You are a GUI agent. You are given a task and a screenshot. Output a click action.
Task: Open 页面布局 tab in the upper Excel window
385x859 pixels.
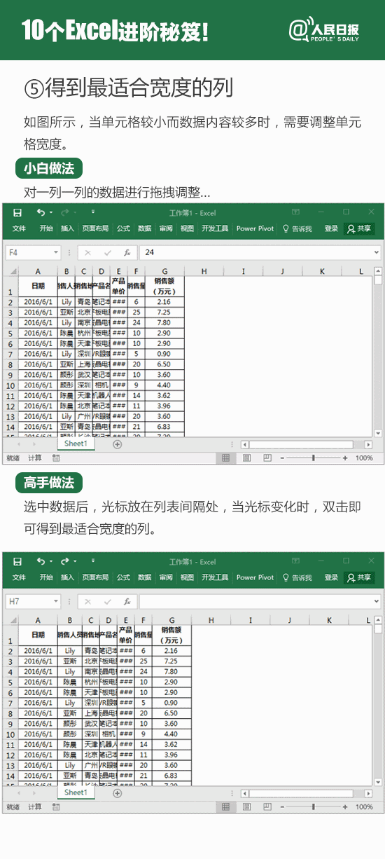pos(95,228)
